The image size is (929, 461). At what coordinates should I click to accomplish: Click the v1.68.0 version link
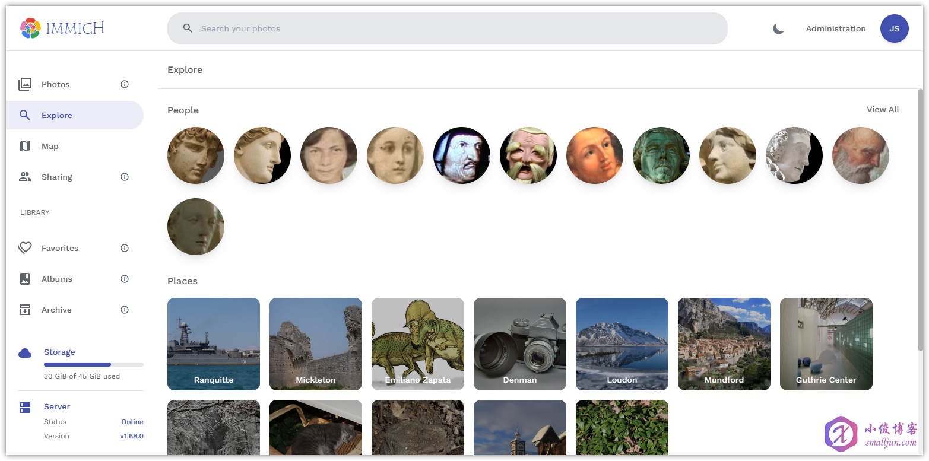[132, 436]
